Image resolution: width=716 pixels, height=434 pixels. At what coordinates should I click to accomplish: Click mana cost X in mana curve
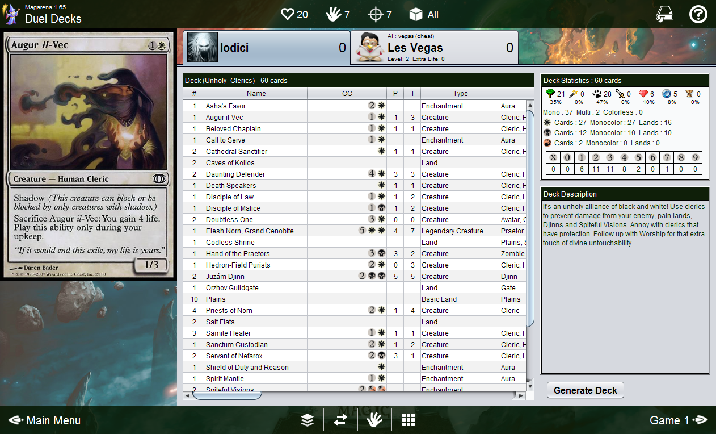553,157
